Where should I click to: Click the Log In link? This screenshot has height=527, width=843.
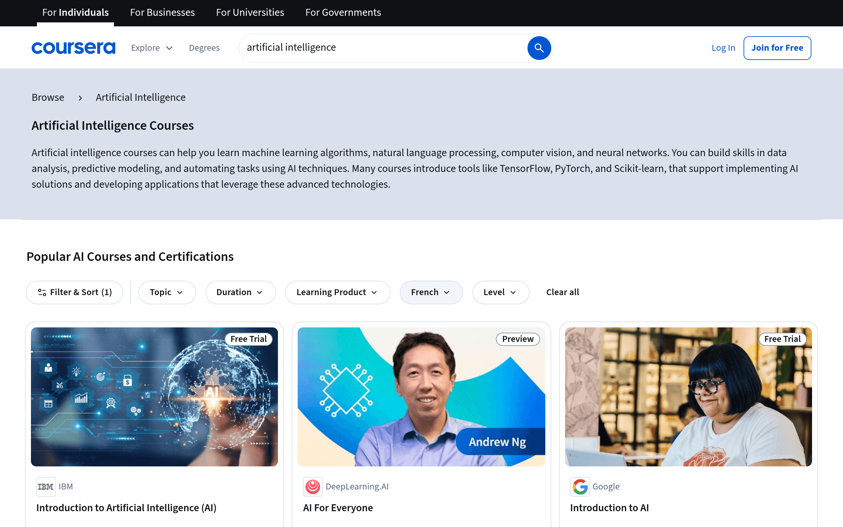[x=723, y=48]
